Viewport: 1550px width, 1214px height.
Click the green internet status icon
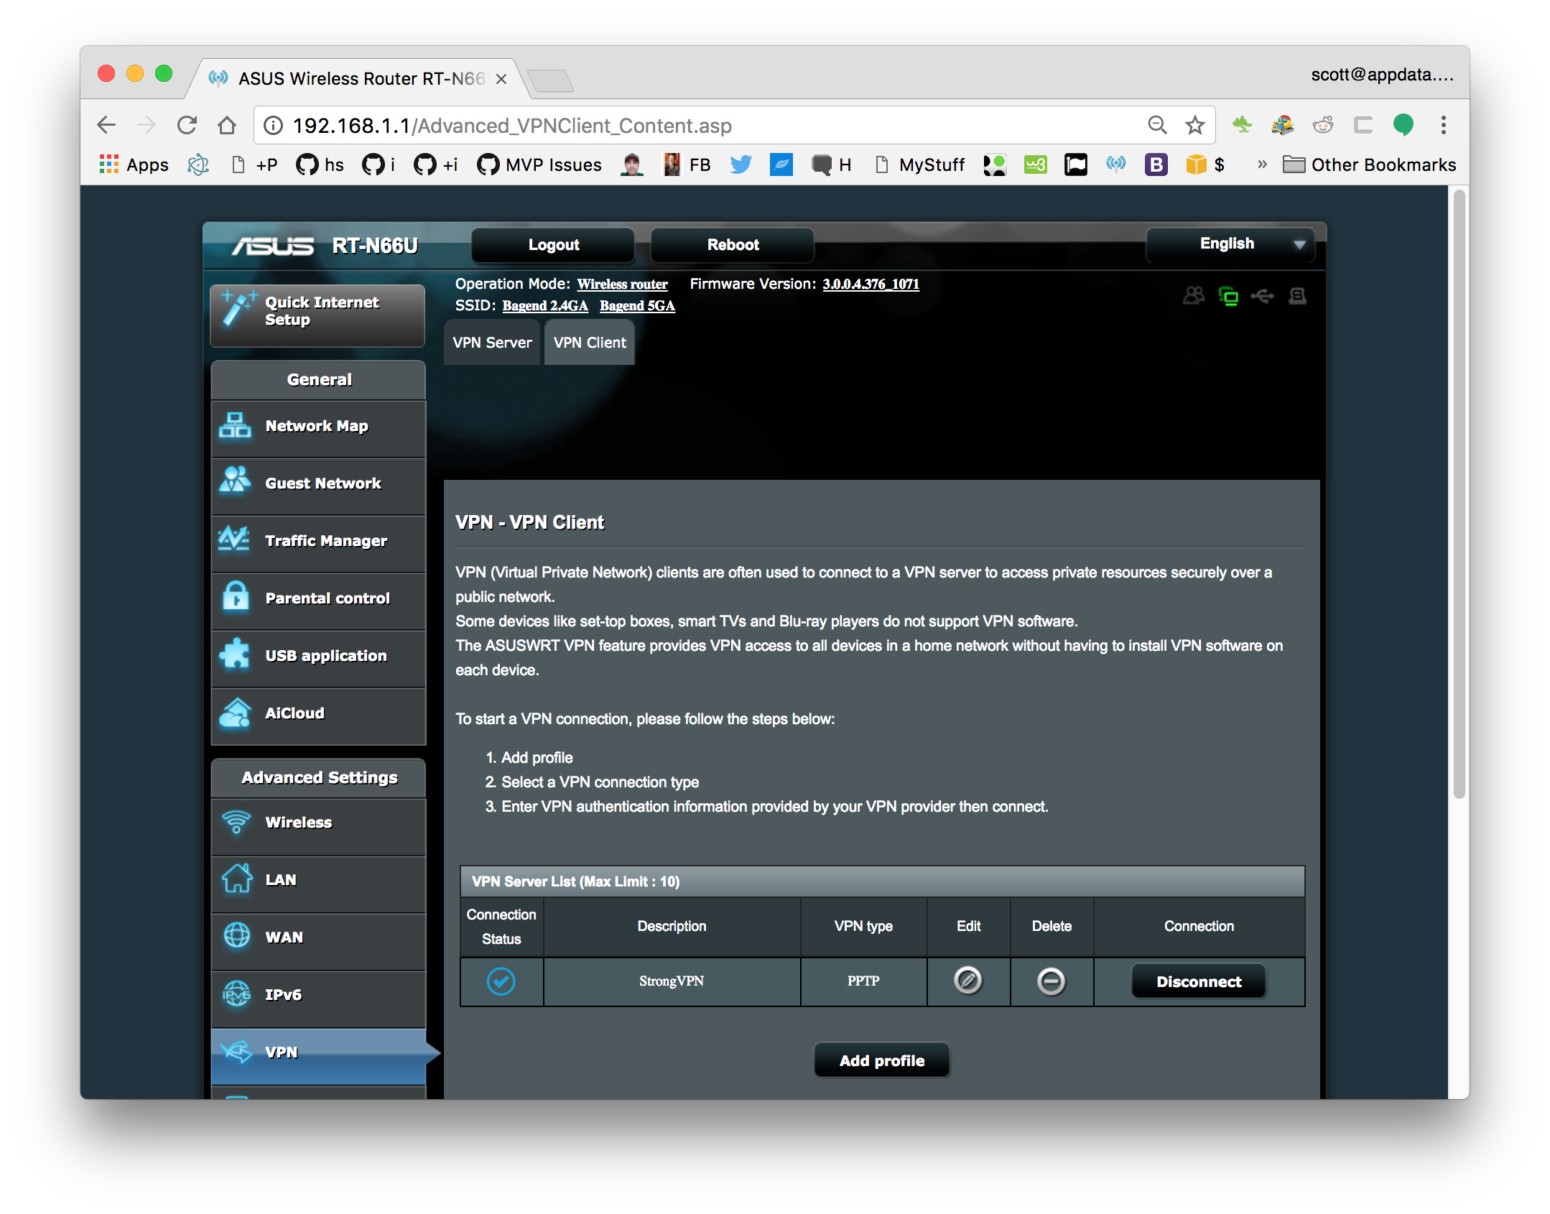1228,295
